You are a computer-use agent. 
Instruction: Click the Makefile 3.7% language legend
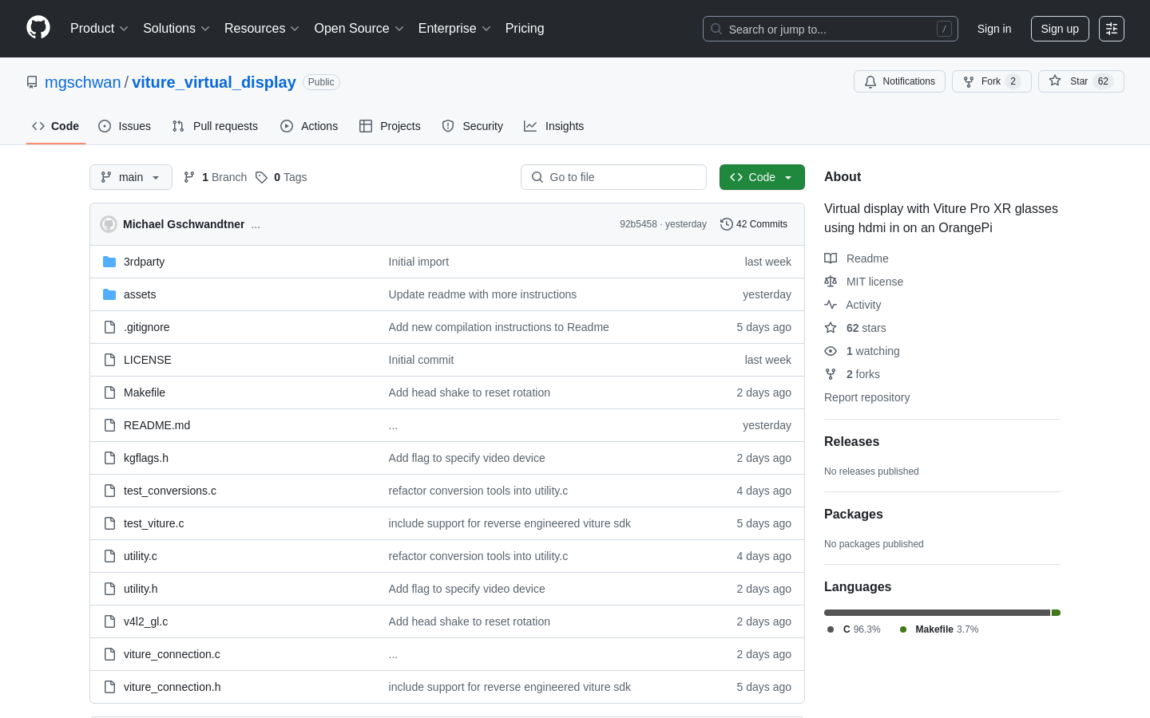(939, 629)
